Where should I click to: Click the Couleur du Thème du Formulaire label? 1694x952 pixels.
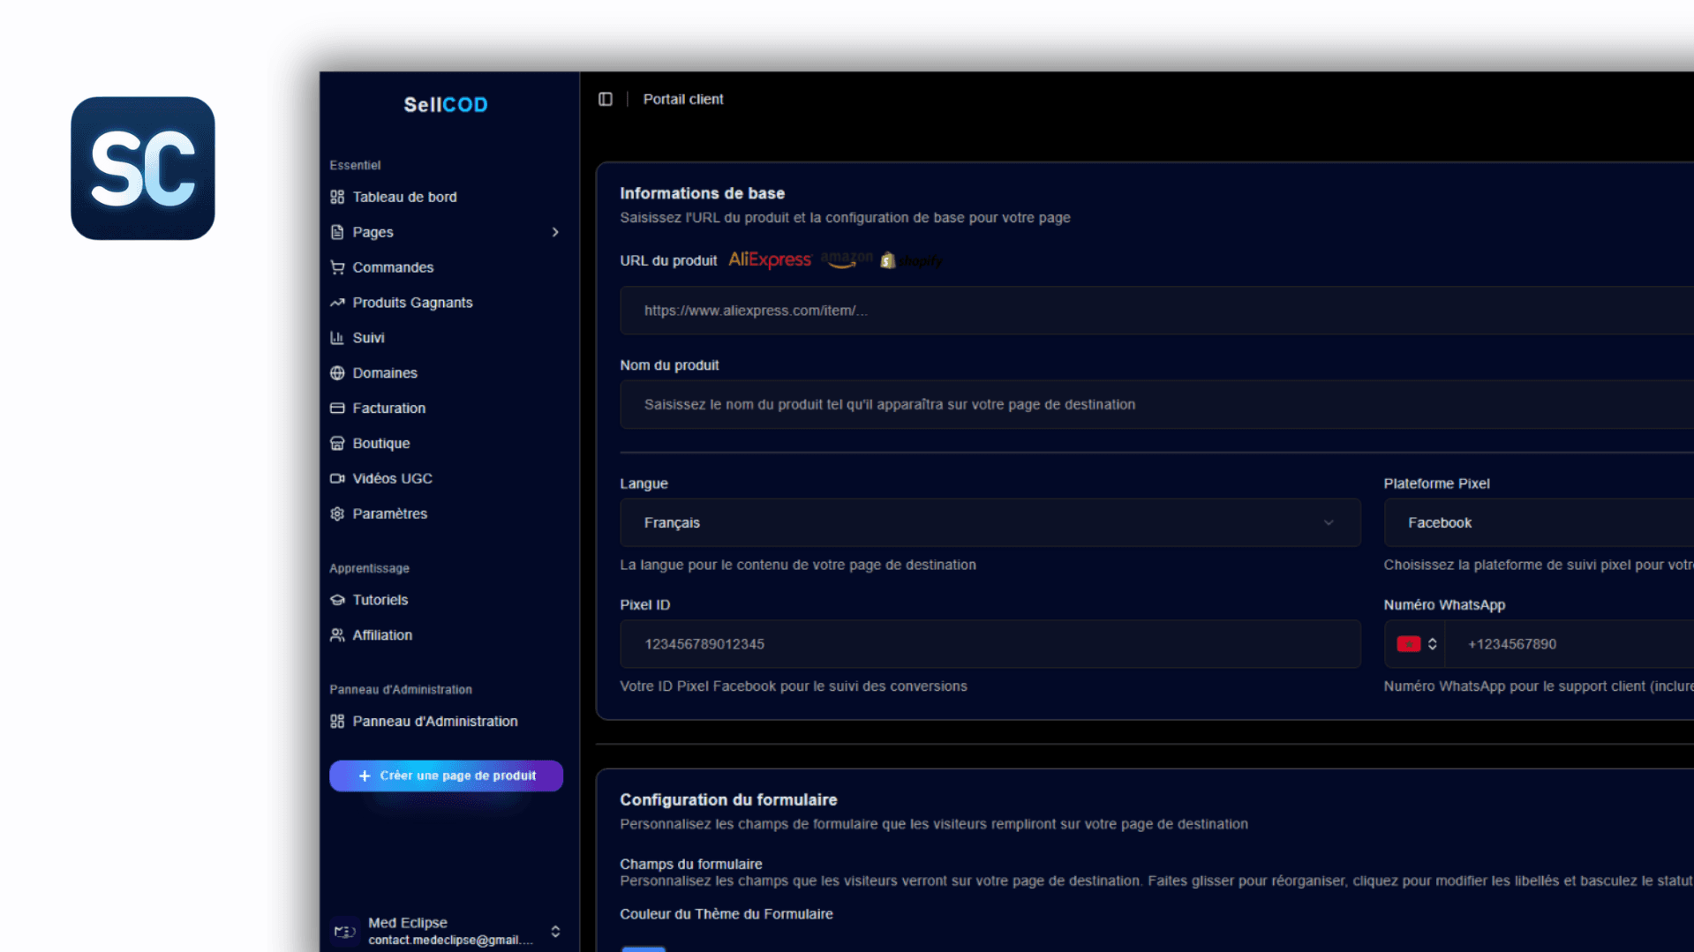click(726, 914)
